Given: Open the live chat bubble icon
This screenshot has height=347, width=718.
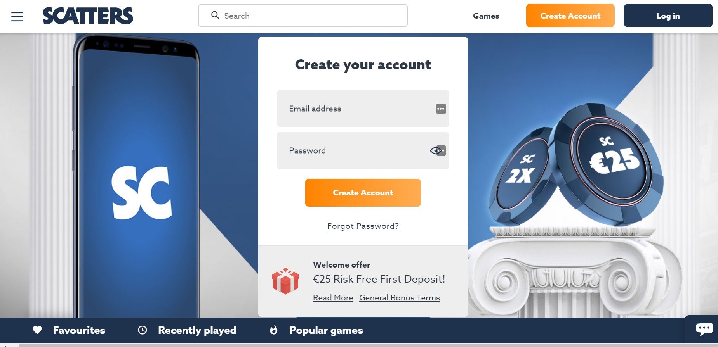Looking at the screenshot, I should (x=704, y=329).
